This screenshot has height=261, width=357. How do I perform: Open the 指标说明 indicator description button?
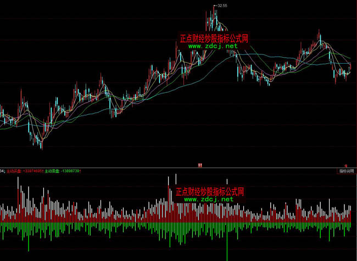click(346, 171)
